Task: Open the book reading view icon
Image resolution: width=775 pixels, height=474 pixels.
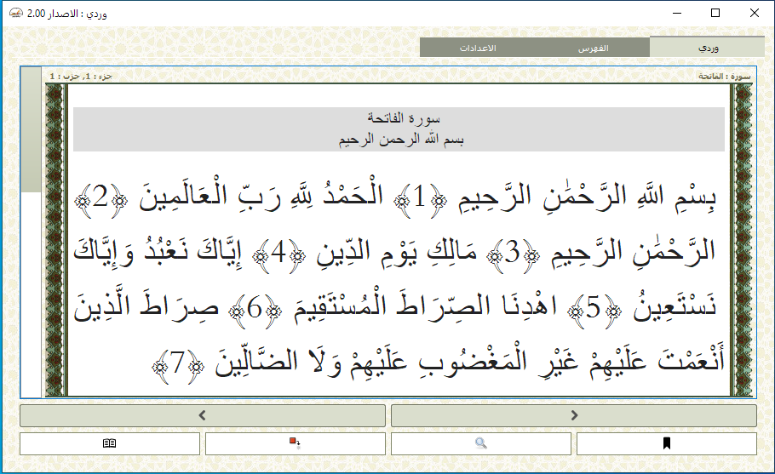Action: tap(110, 443)
